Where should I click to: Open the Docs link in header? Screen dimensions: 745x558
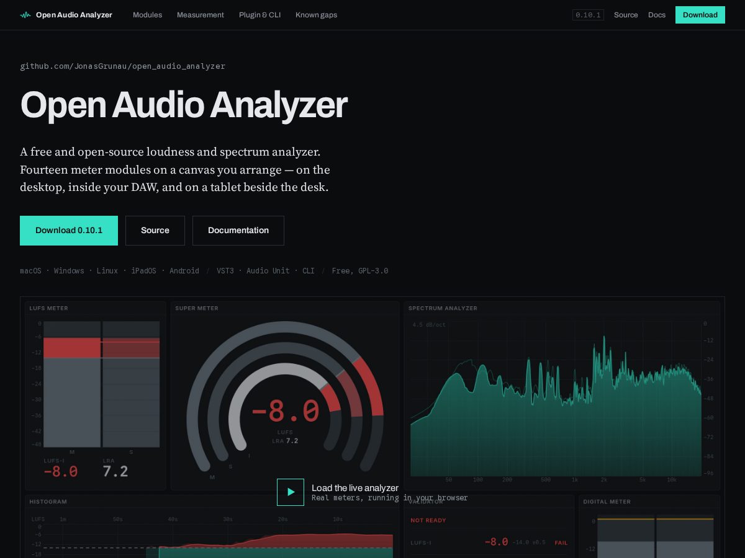pos(657,15)
